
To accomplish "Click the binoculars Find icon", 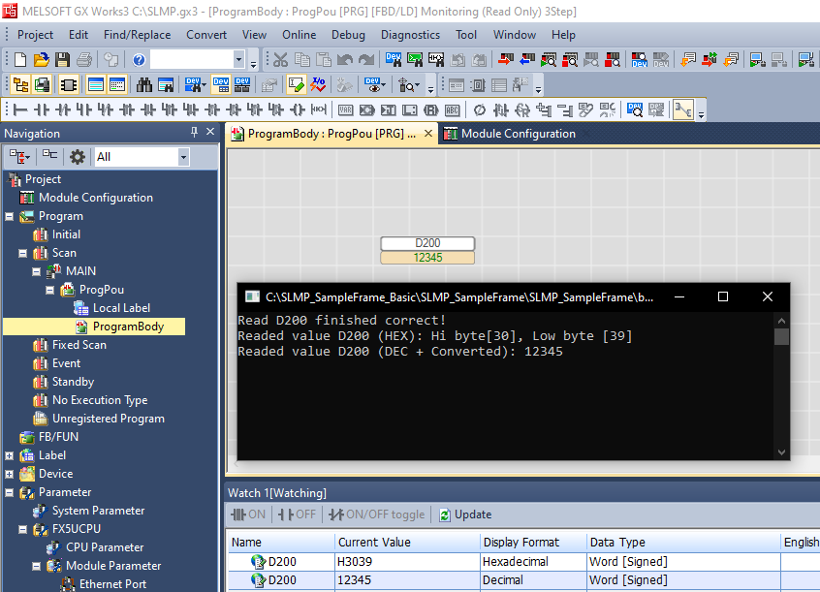I will (x=144, y=85).
